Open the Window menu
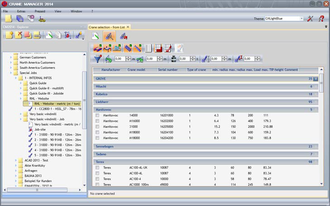330x206 pixels. pos(76,11)
